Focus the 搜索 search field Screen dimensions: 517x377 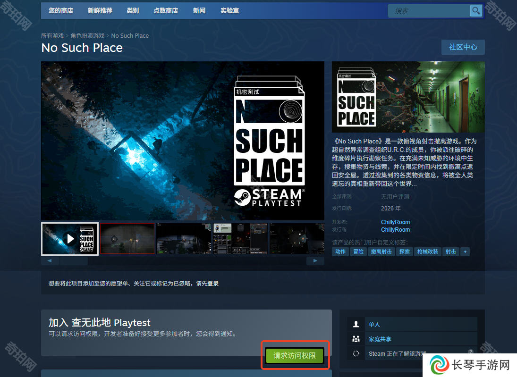[x=429, y=11]
